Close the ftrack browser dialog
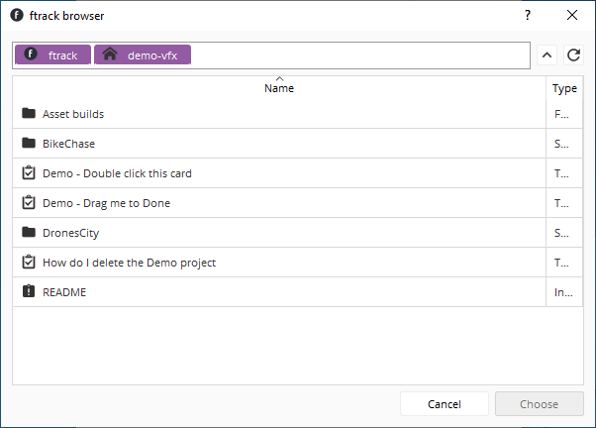Viewport: 596px width, 428px height. pos(572,15)
